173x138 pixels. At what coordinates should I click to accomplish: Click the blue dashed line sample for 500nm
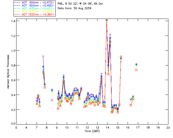point(17,5)
